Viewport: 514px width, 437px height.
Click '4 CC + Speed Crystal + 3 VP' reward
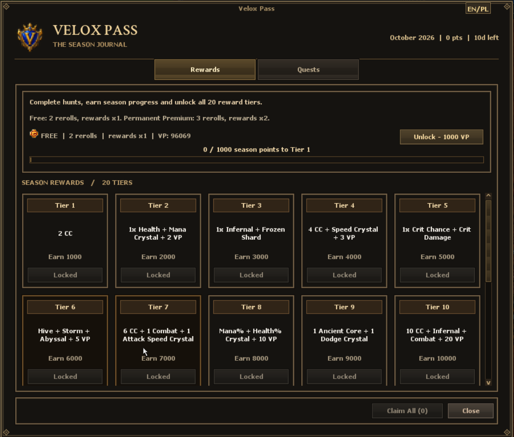[344, 233]
